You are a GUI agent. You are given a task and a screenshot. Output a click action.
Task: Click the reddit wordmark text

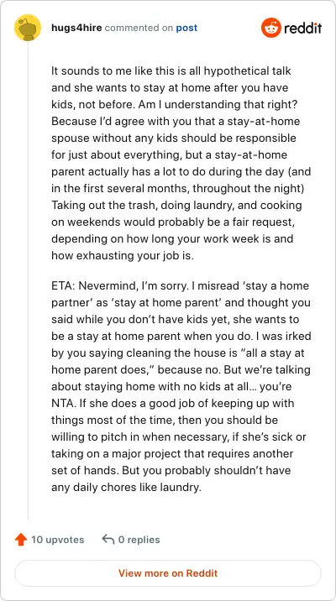[302, 28]
